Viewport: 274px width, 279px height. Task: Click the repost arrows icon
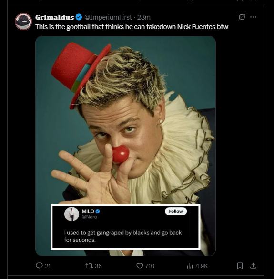click(x=89, y=266)
